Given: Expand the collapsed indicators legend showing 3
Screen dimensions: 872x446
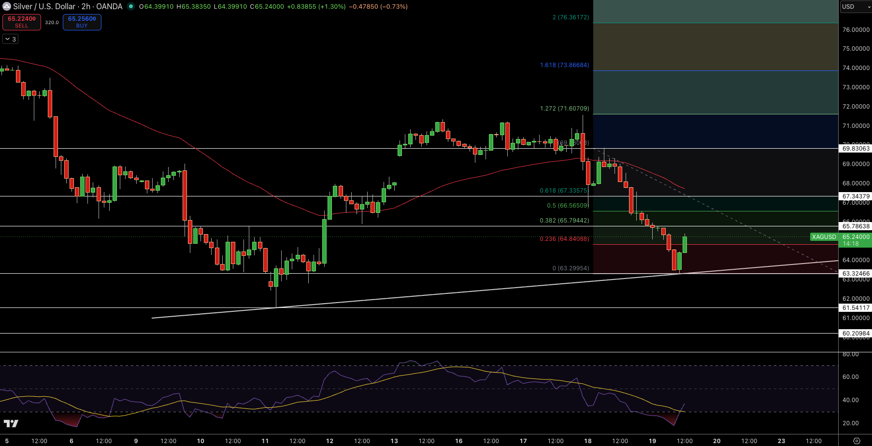Looking at the screenshot, I should (11, 39).
